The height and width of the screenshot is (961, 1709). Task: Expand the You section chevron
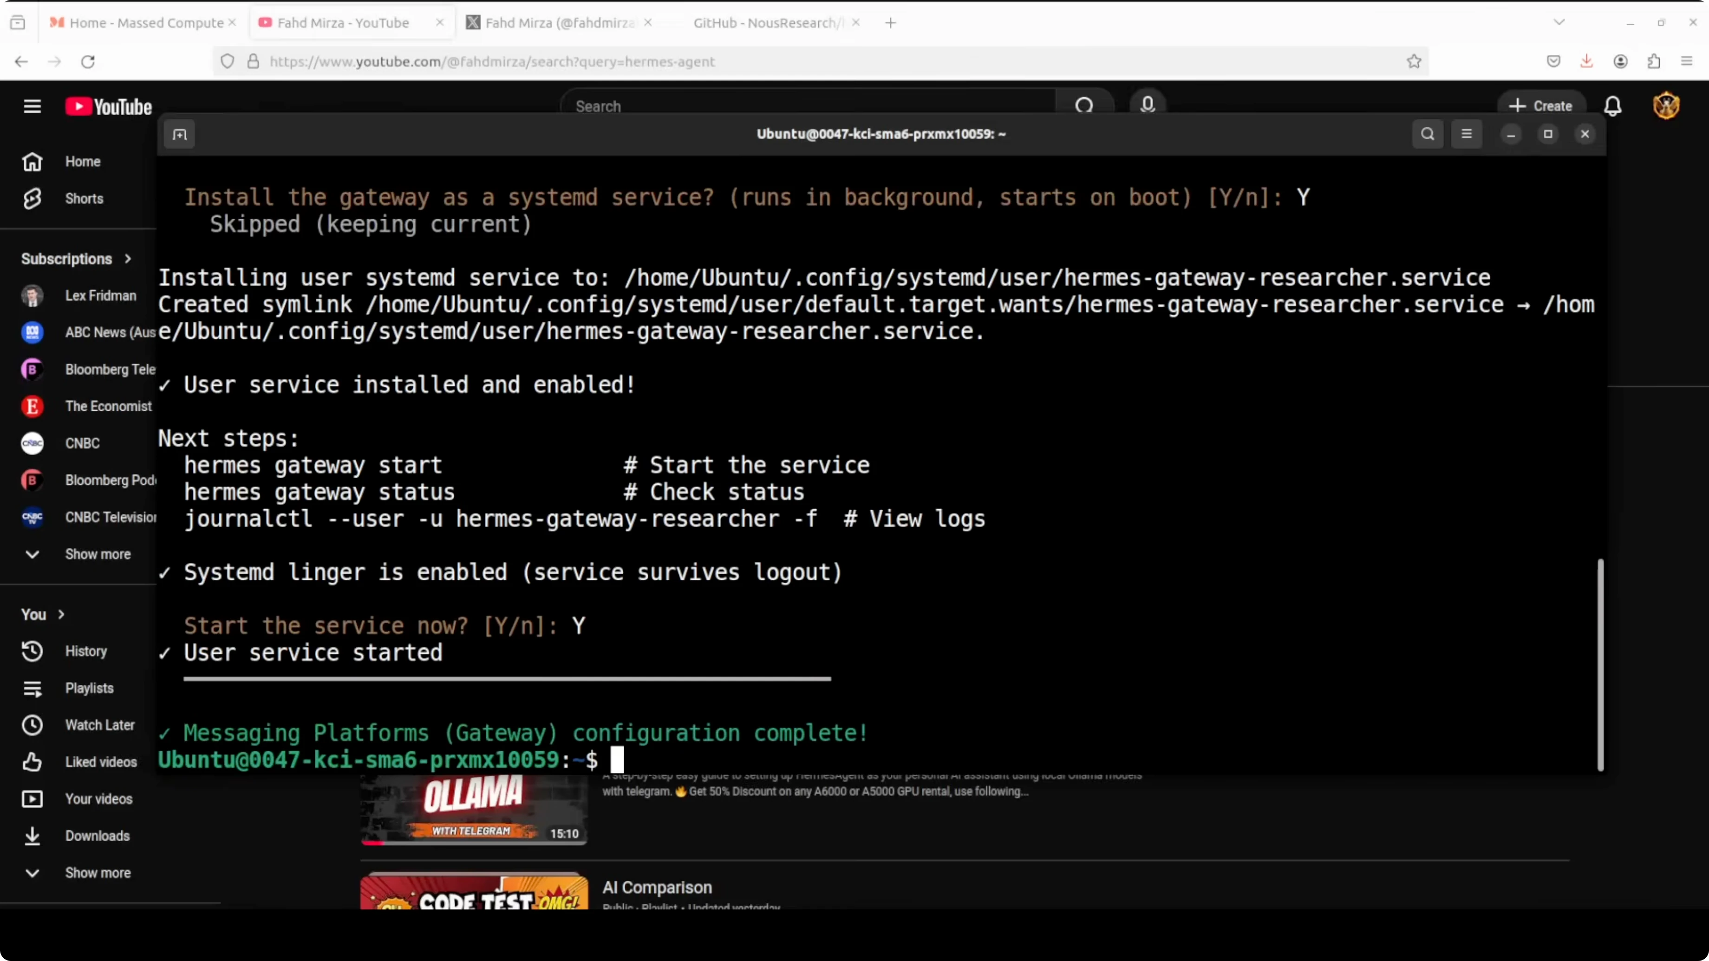(x=61, y=614)
